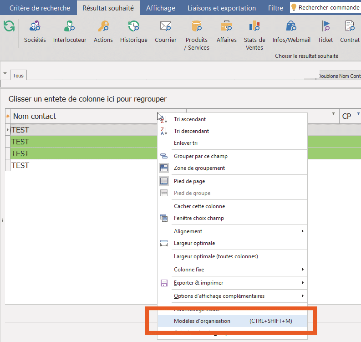Click Cacher cette colonne

199,206
